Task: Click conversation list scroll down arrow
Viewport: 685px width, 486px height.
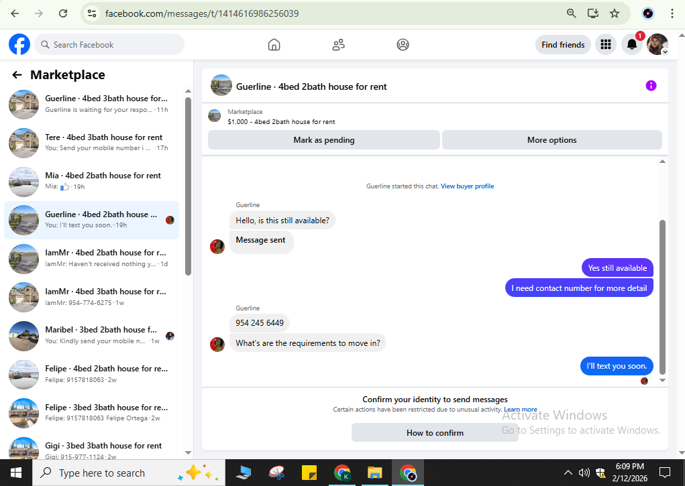Action: tap(188, 452)
